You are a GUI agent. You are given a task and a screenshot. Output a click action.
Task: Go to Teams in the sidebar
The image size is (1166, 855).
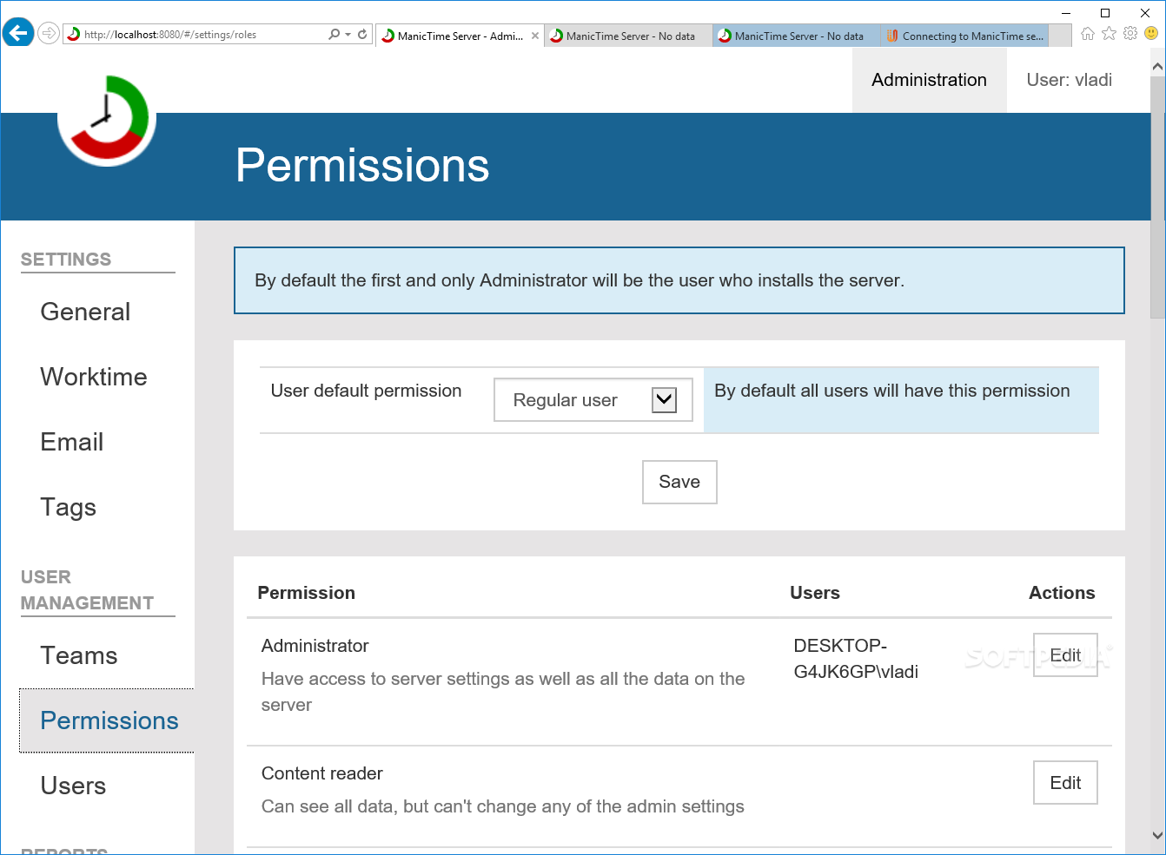79,655
